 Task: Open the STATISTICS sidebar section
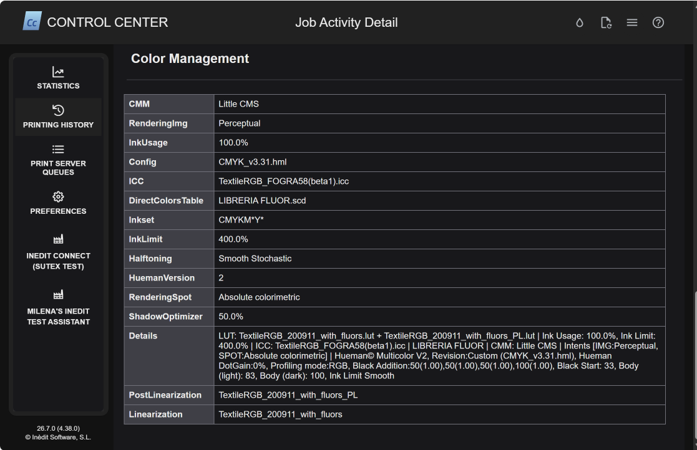point(58,79)
